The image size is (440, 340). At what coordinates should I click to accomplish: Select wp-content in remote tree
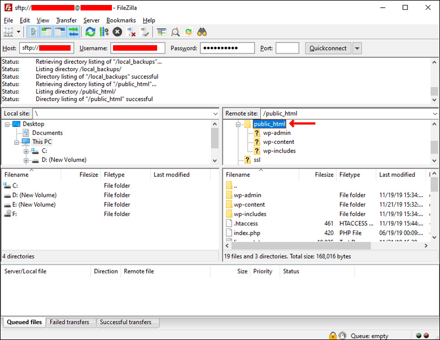coord(278,142)
